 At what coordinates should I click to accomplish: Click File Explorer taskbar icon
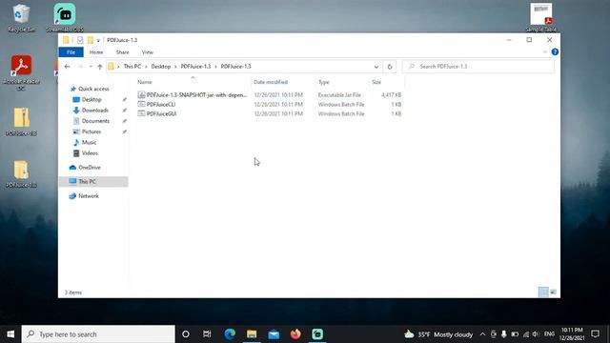coord(252,334)
